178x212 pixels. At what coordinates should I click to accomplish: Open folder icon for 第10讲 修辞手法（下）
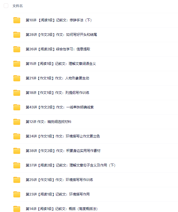[17, 20]
